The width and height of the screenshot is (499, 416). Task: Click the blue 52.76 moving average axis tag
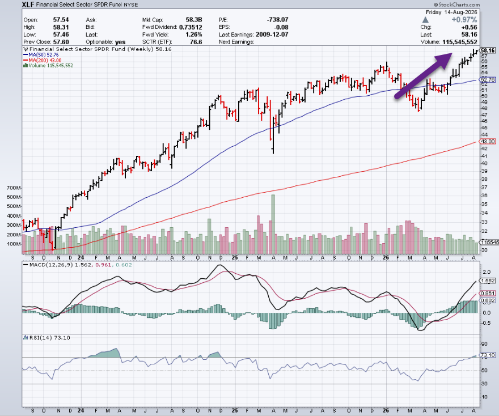coord(488,79)
